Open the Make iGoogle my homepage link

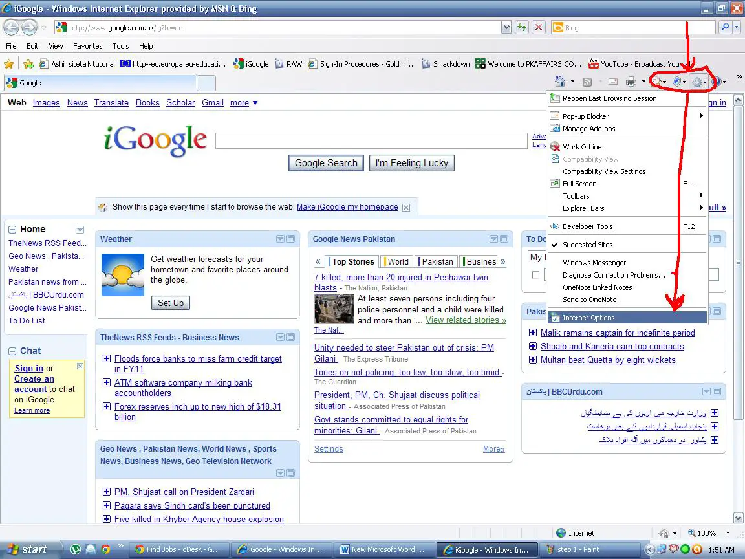pyautogui.click(x=347, y=207)
